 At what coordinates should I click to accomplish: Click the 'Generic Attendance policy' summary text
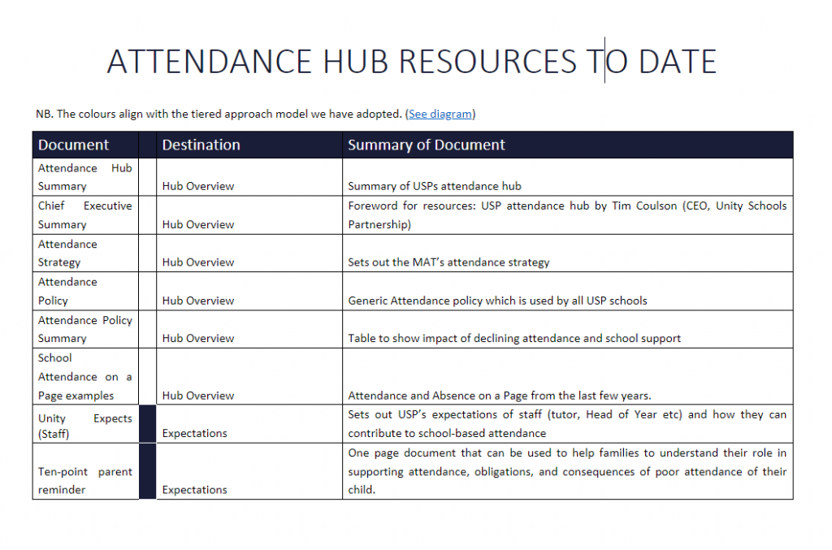click(498, 301)
